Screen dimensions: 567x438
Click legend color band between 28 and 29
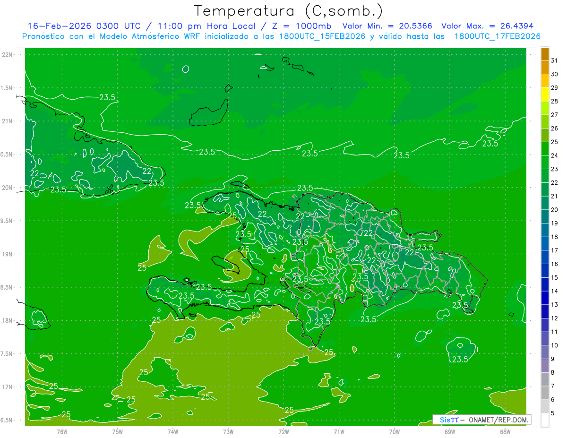point(545,94)
